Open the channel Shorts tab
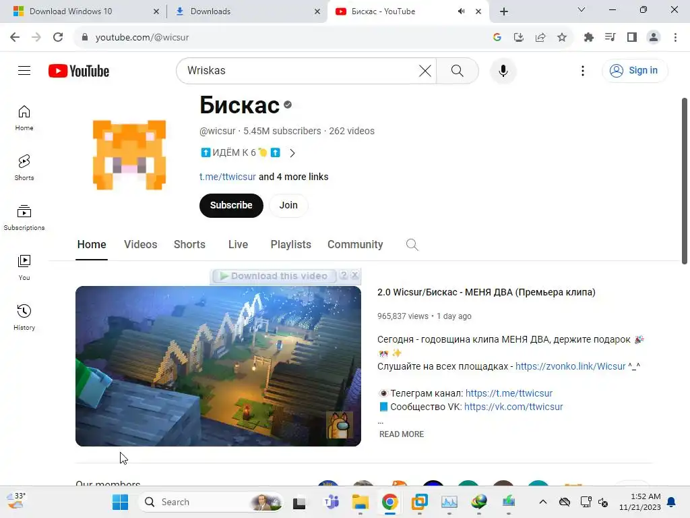The height and width of the screenshot is (518, 690). coord(189,244)
